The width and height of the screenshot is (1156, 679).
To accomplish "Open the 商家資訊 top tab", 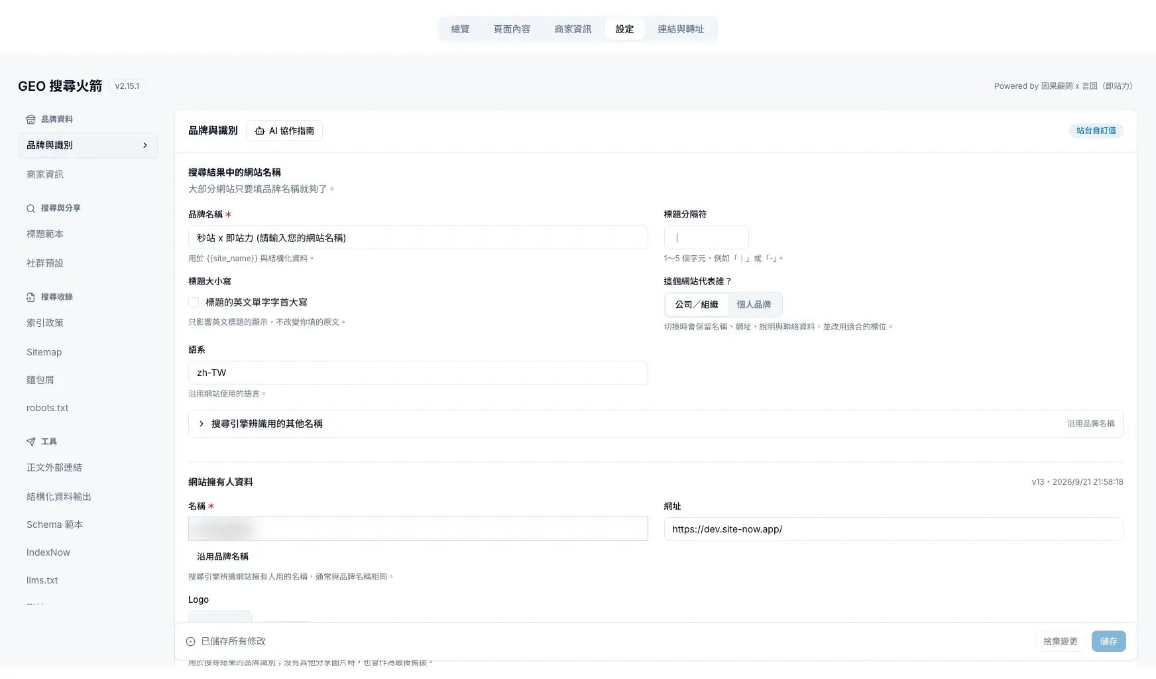I will click(573, 29).
